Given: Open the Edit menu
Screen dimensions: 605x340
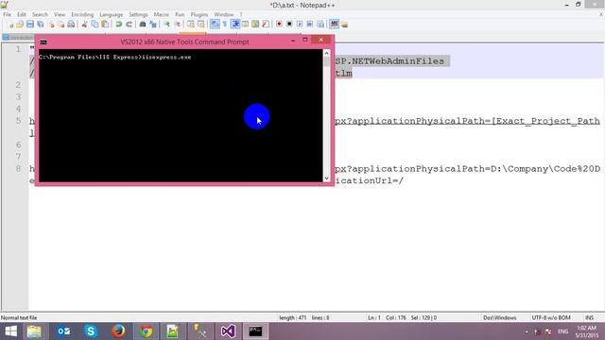Looking at the screenshot, I should (x=22, y=15).
